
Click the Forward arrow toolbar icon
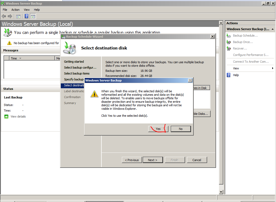tap(10, 16)
